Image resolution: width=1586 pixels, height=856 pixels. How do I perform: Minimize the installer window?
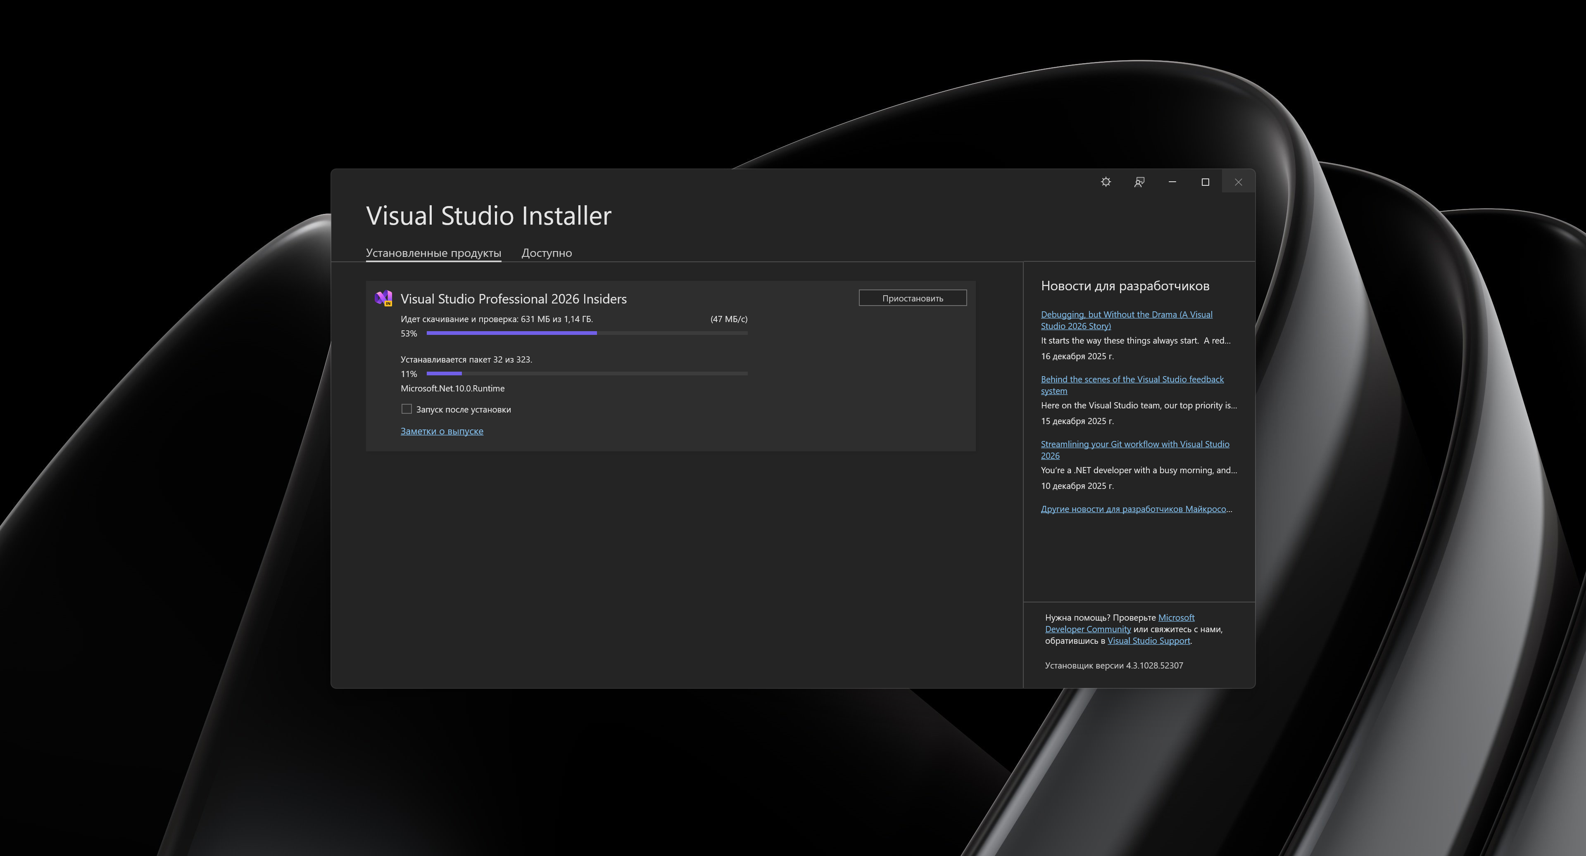(1172, 182)
